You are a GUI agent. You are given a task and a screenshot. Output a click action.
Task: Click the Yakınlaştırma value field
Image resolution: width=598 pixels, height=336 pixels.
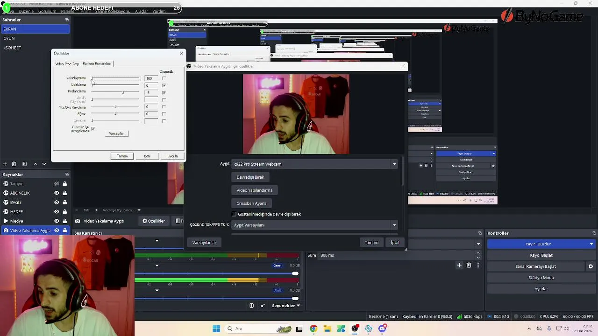pyautogui.click(x=151, y=78)
